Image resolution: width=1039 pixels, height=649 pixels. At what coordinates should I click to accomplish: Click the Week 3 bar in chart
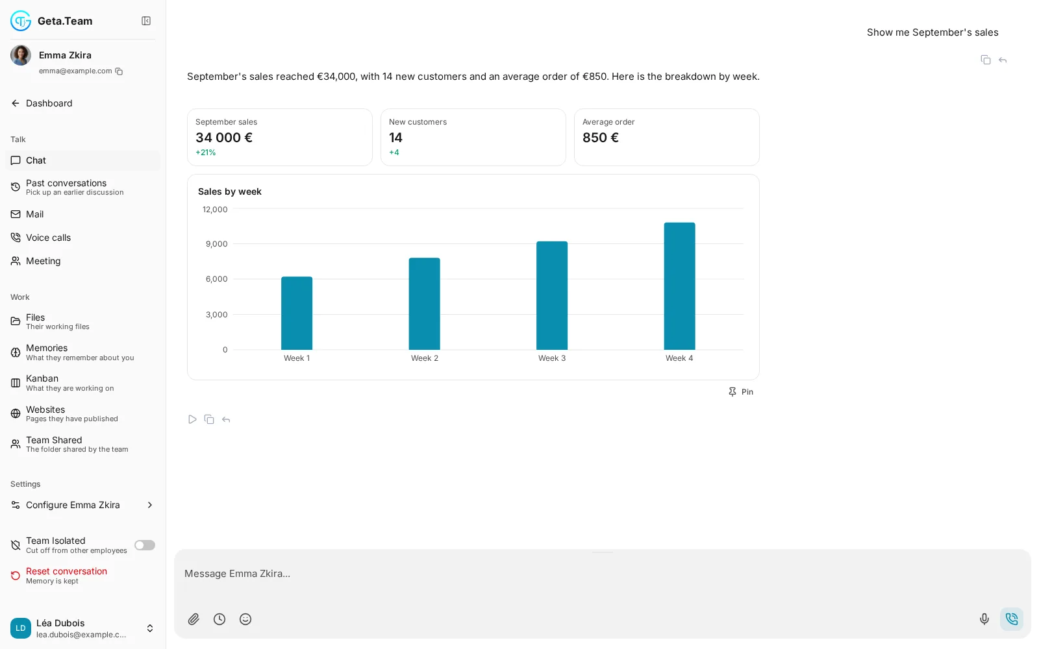552,295
